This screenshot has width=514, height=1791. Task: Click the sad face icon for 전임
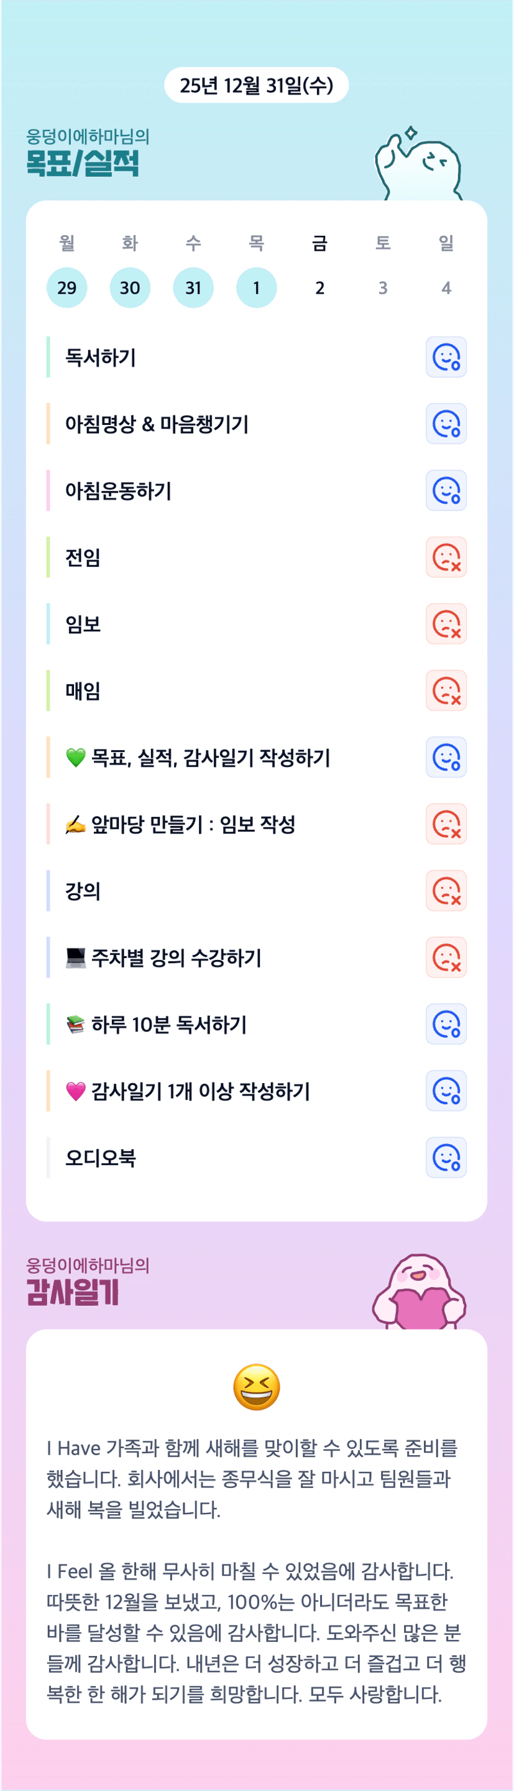(446, 557)
